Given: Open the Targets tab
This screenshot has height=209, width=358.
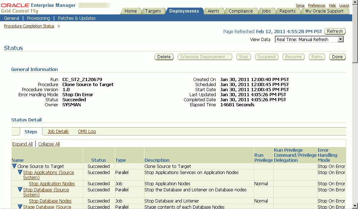Looking at the screenshot, I should click(153, 11).
